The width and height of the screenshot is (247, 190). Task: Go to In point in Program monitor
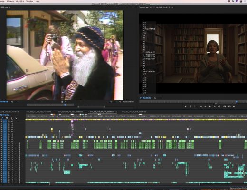coord(201,107)
